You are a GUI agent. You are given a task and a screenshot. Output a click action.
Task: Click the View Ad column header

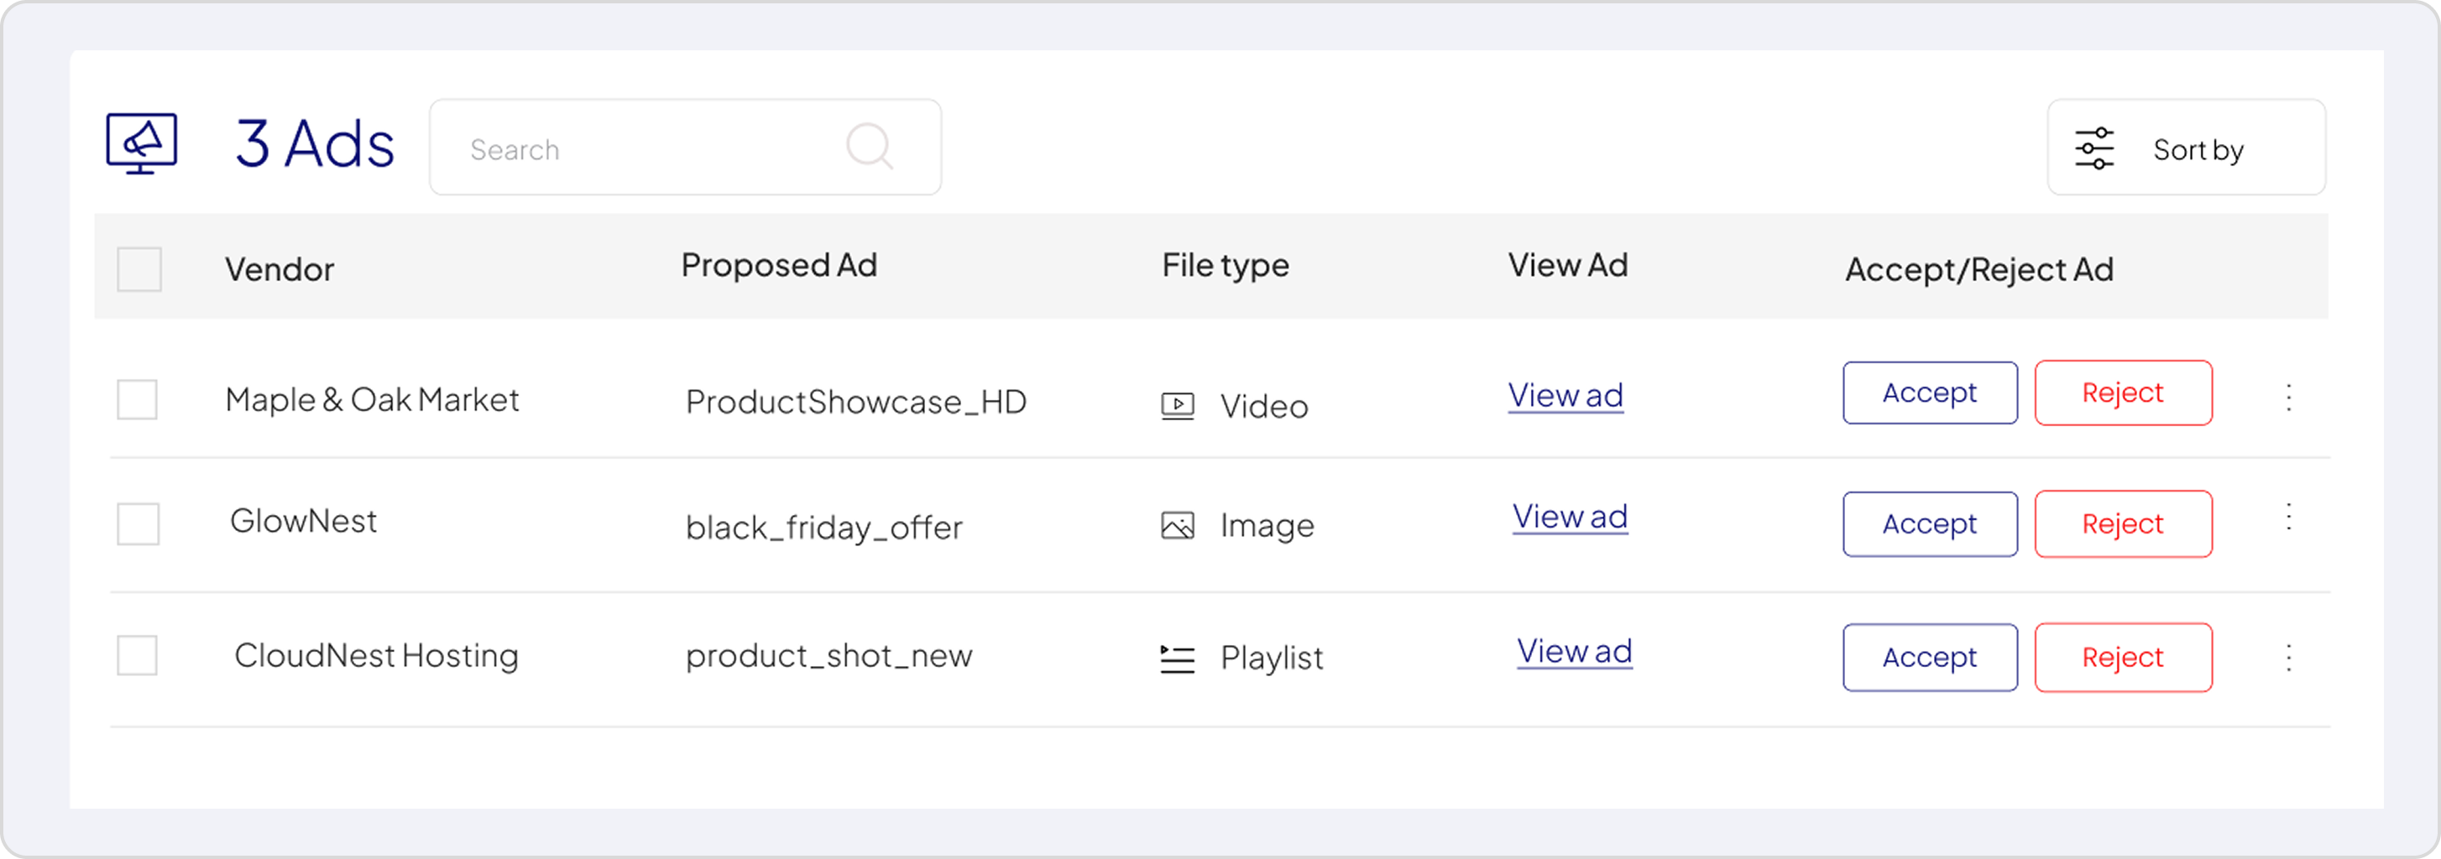pyautogui.click(x=1568, y=265)
